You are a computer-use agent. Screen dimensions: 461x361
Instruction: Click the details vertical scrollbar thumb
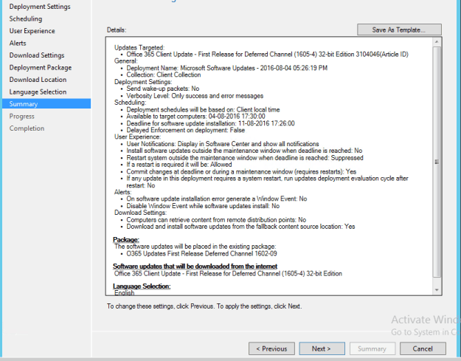point(437,162)
